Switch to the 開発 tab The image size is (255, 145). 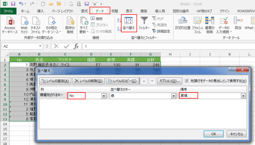[x=144, y=11]
